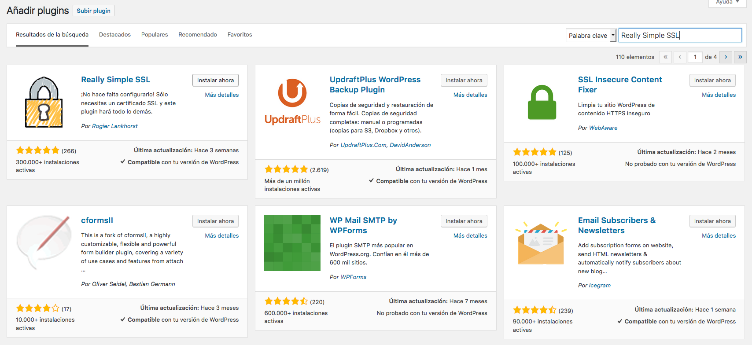Open WP Mail SMTP by WPForms title
The image size is (752, 345).
click(x=363, y=225)
